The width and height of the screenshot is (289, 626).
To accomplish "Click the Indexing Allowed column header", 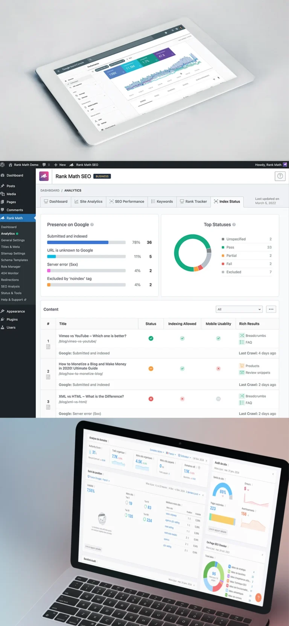I will click(x=182, y=324).
